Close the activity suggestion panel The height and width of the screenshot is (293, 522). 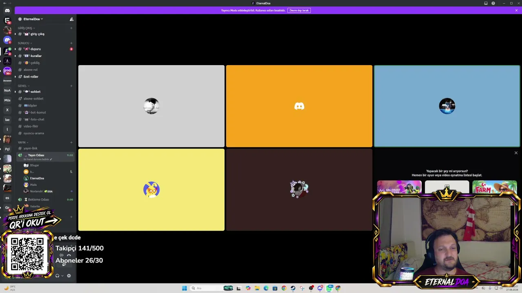(516, 153)
